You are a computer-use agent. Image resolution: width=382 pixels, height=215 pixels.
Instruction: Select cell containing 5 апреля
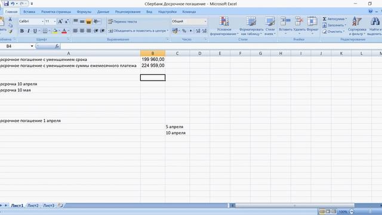pyautogui.click(x=177, y=127)
